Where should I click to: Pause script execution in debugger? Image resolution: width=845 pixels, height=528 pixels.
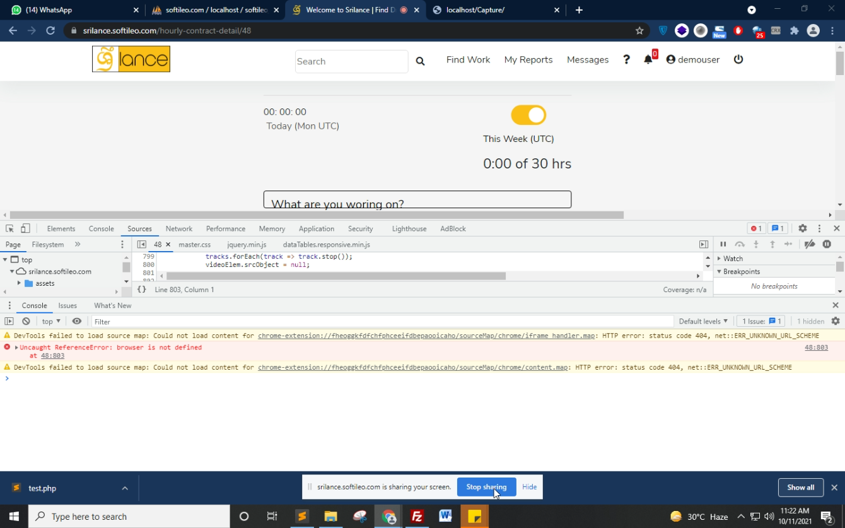coord(723,244)
